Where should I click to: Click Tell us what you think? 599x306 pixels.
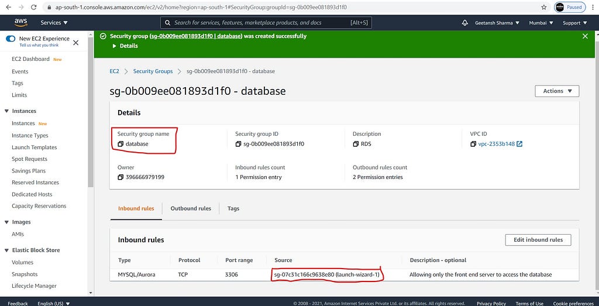(39, 45)
